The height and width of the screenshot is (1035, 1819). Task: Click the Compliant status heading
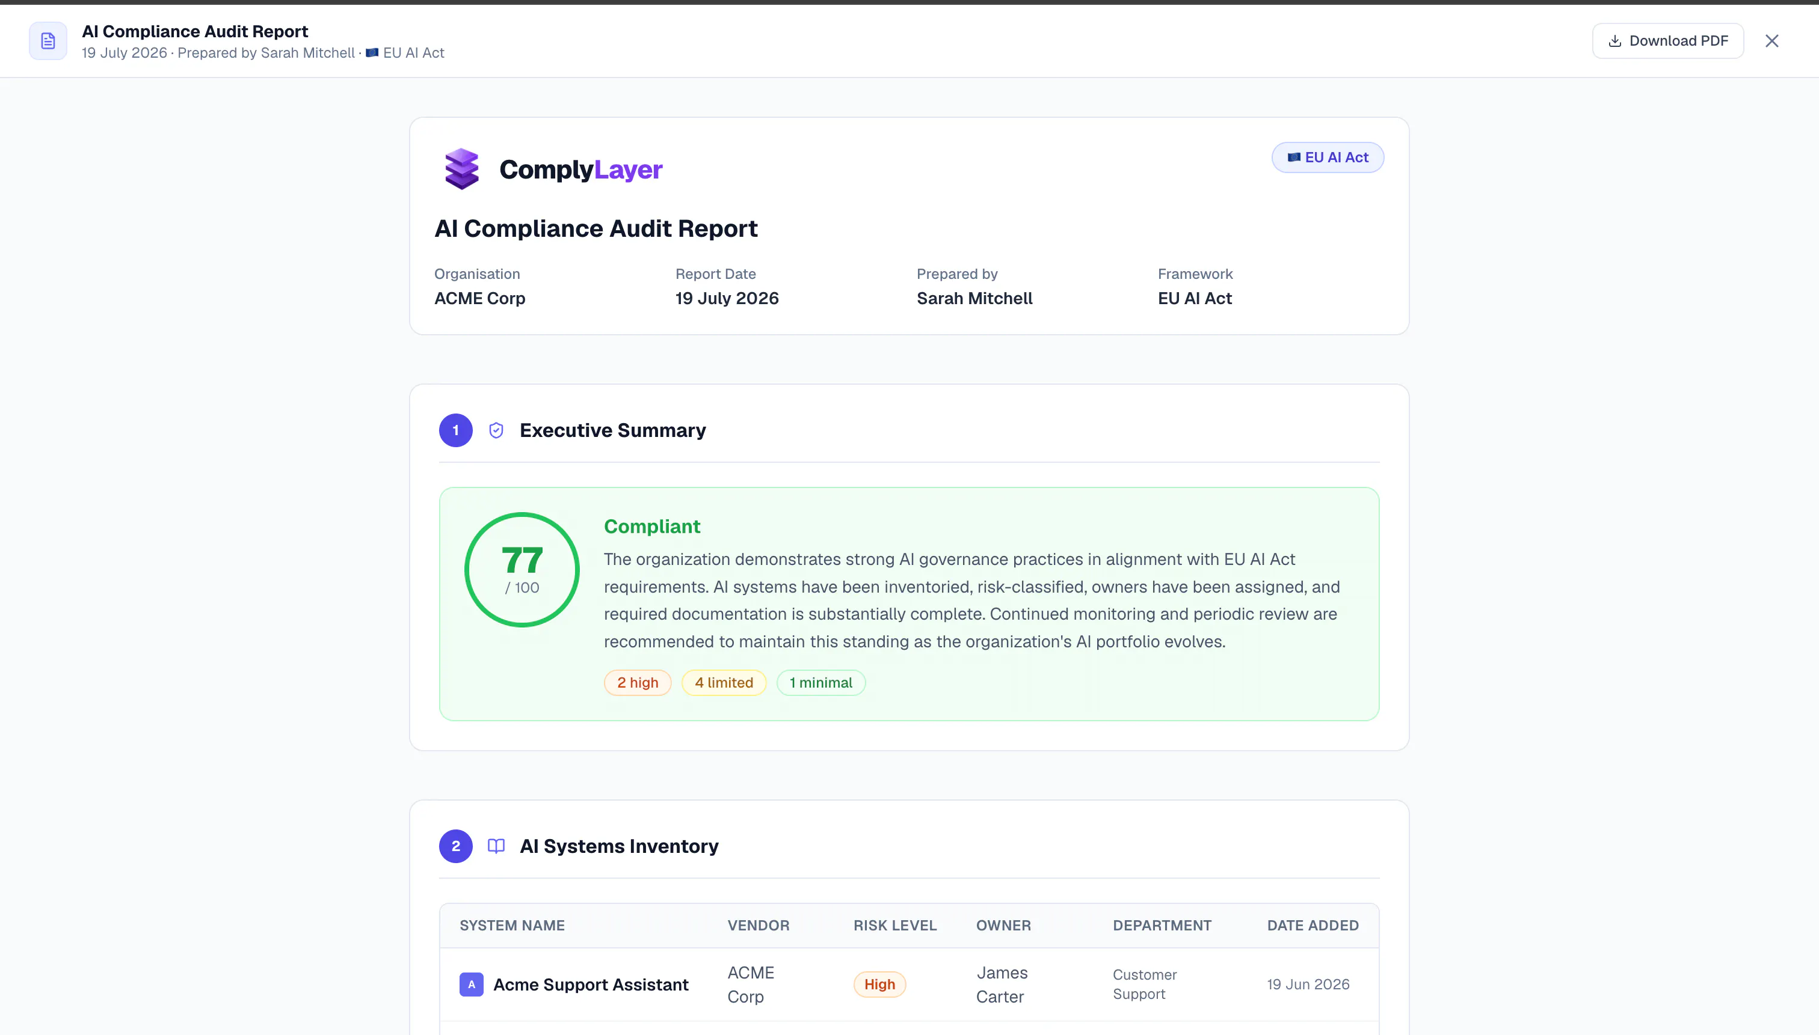(x=651, y=526)
